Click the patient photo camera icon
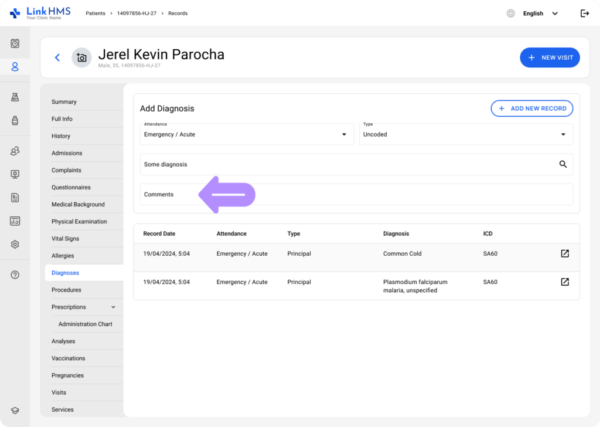The height and width of the screenshot is (427, 600). pos(81,57)
